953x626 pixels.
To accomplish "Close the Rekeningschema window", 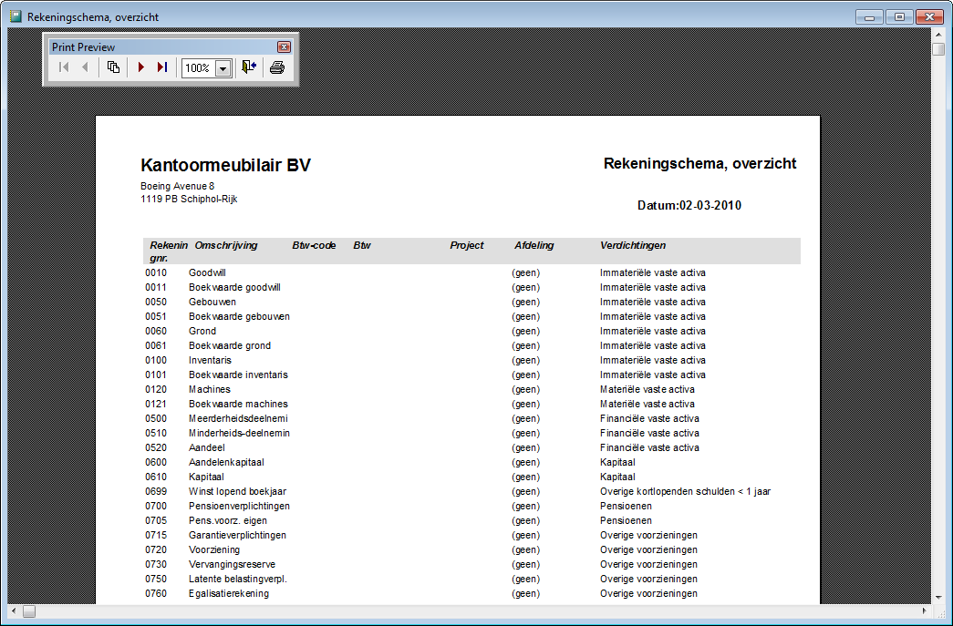I will [929, 17].
